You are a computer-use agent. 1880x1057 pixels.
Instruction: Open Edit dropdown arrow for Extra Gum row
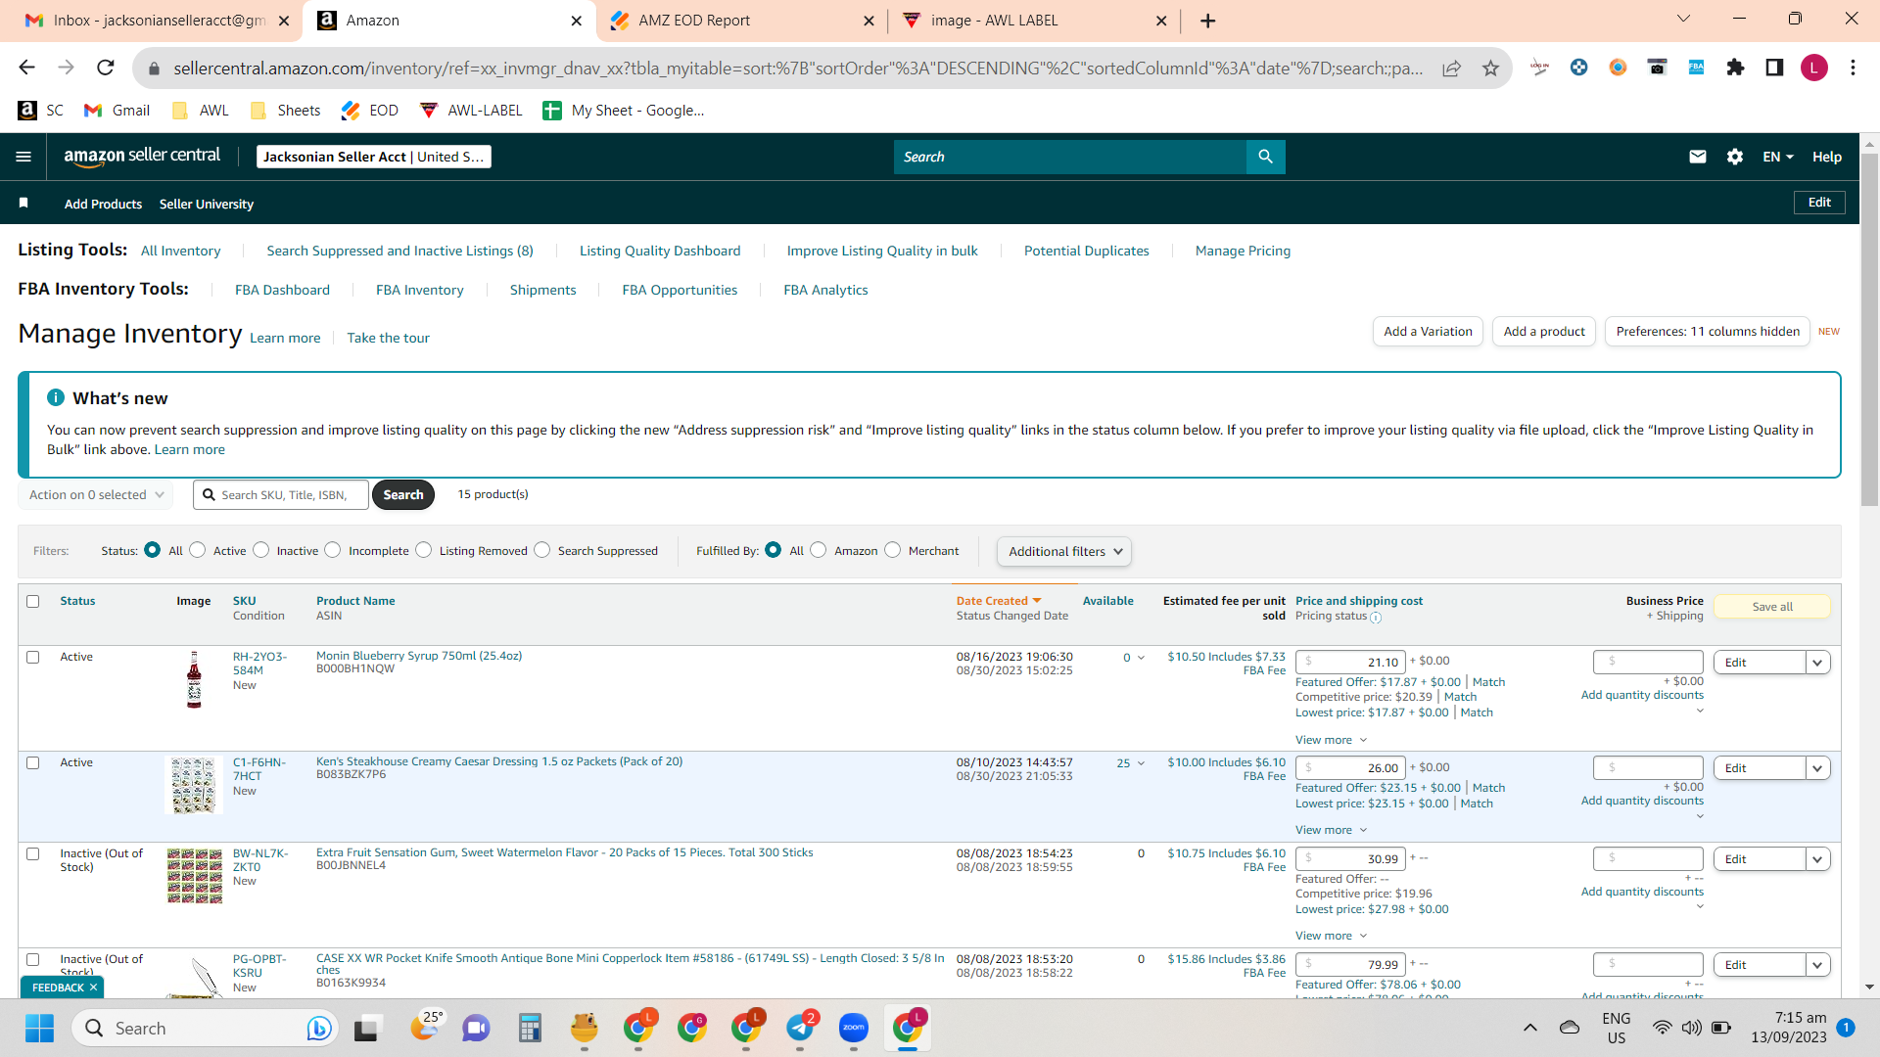(x=1818, y=859)
